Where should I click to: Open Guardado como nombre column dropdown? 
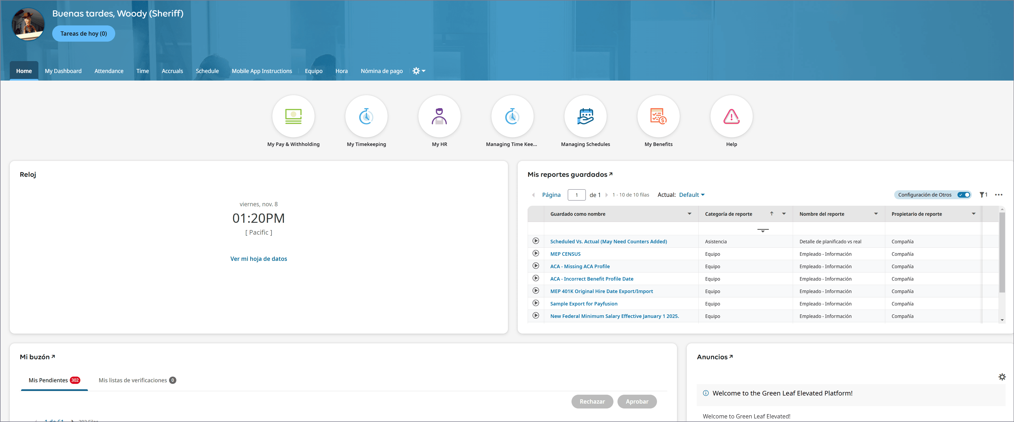tap(689, 214)
